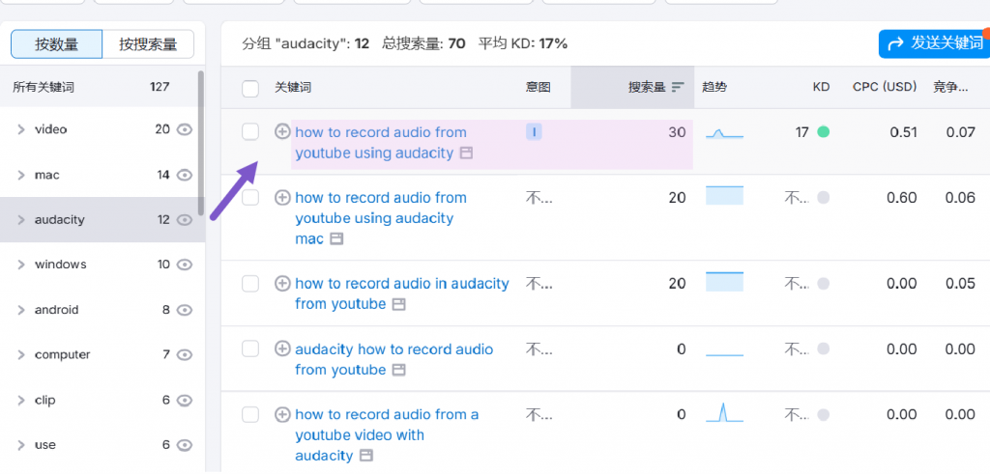The width and height of the screenshot is (990, 474).
Task: Select the 按数量 tab
Action: (x=57, y=44)
